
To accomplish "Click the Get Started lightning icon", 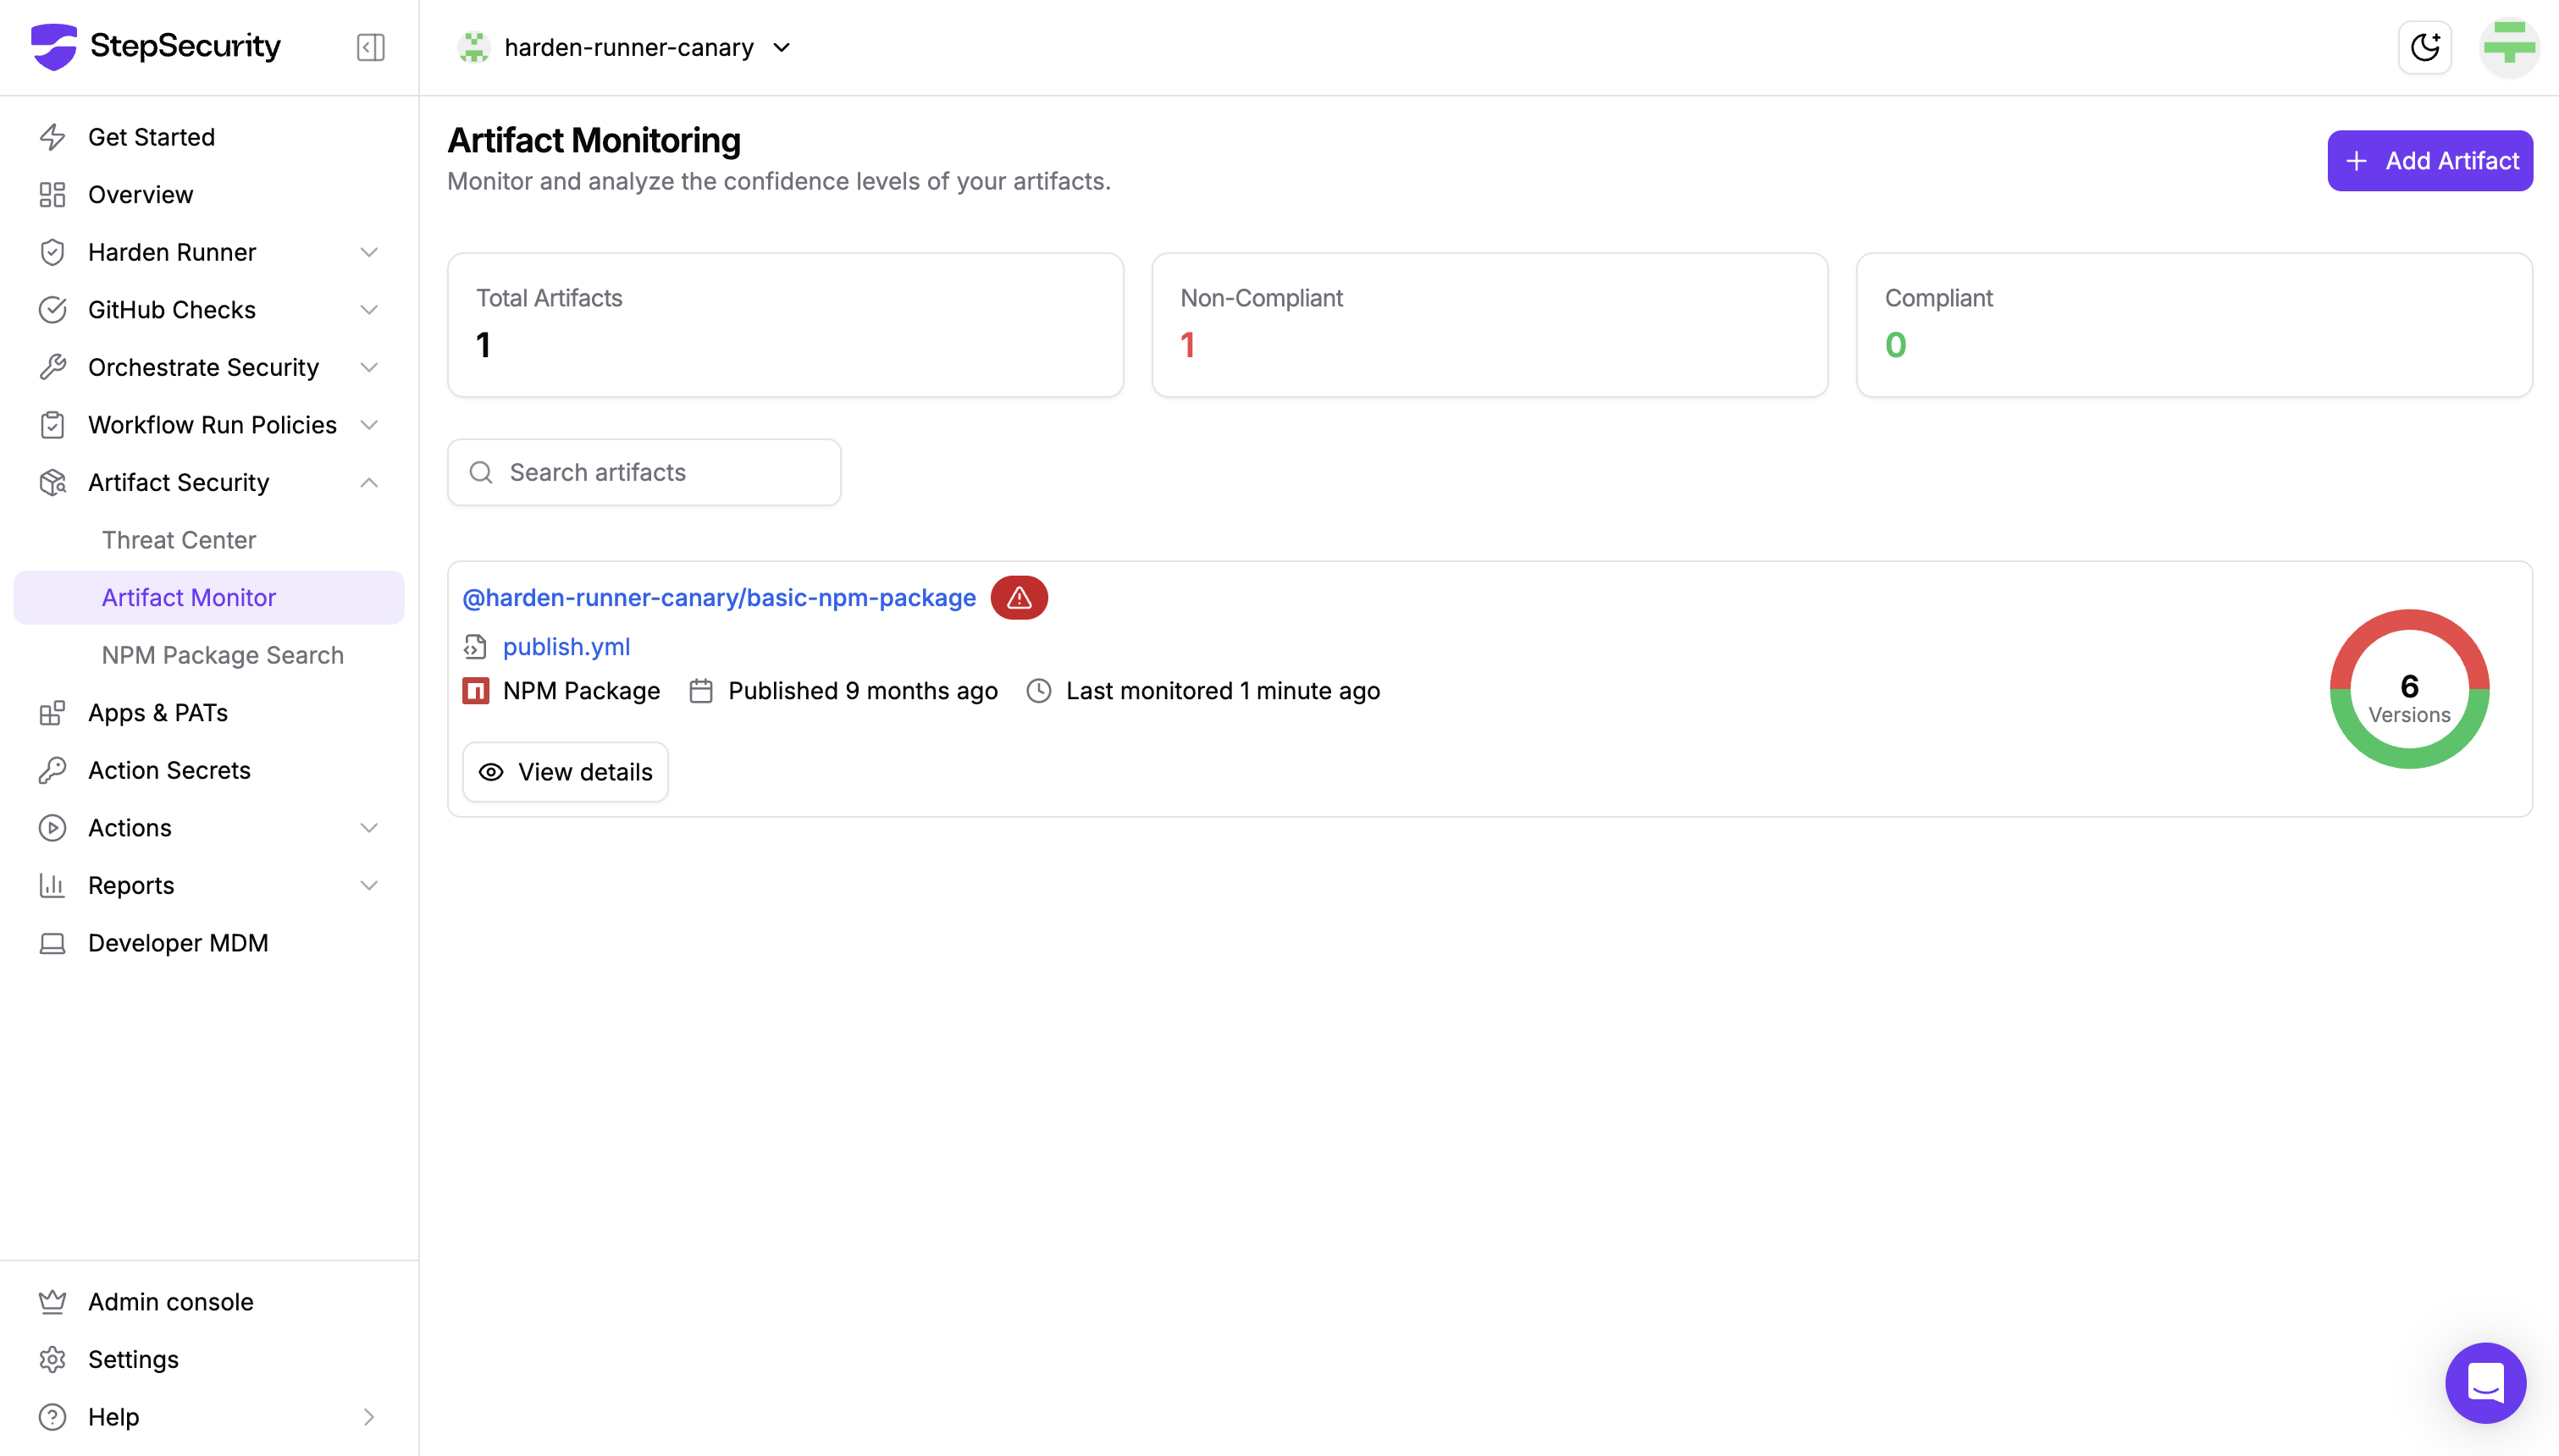I will (x=52, y=137).
